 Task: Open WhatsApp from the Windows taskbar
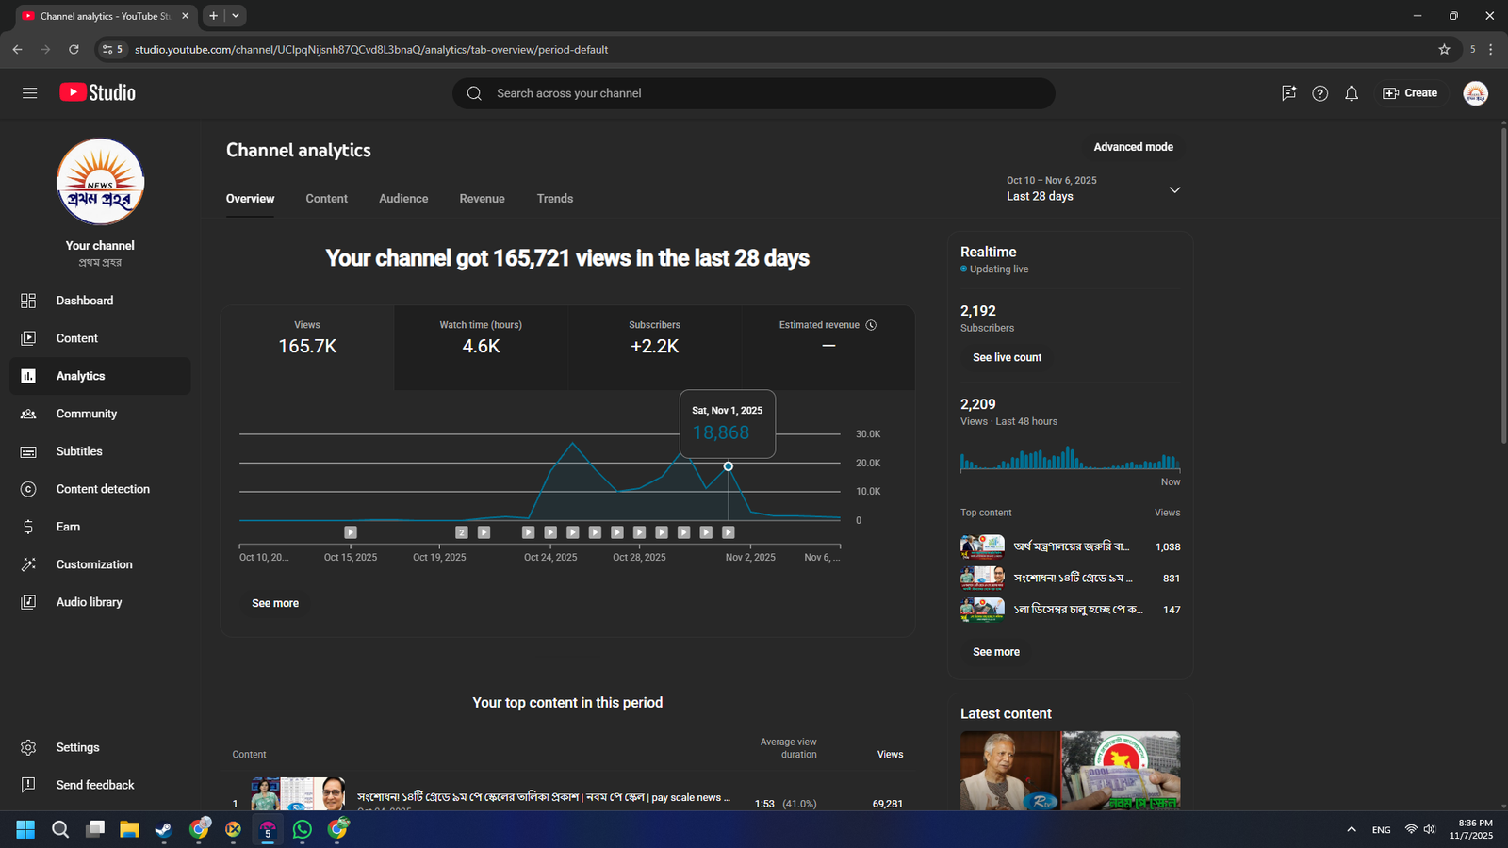coord(303,829)
